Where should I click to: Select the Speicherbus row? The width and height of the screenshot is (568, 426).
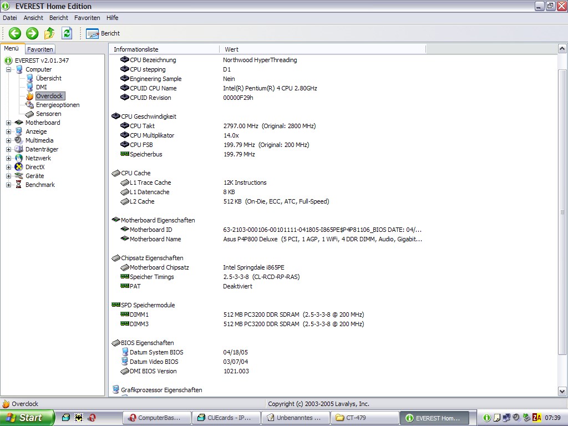tap(268, 154)
